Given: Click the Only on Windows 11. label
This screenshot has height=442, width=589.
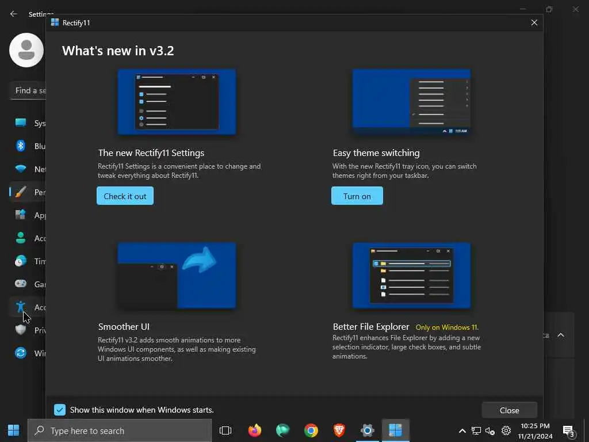Looking at the screenshot, I should (x=447, y=327).
